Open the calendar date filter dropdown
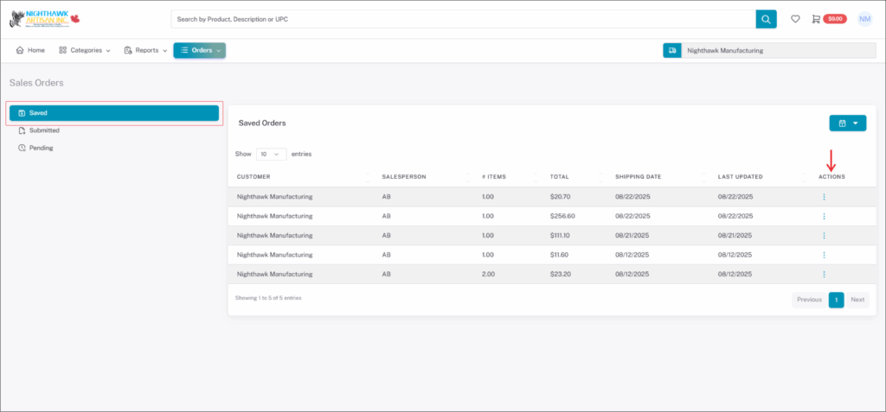The height and width of the screenshot is (412, 886). tap(847, 123)
